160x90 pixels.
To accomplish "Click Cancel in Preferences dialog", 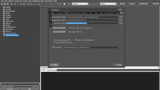I will click(118, 65).
